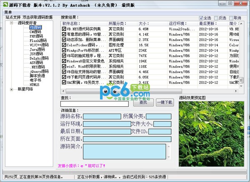Select Flash源码 category
The width and height of the screenshot is (250, 182).
(x=38, y=40)
